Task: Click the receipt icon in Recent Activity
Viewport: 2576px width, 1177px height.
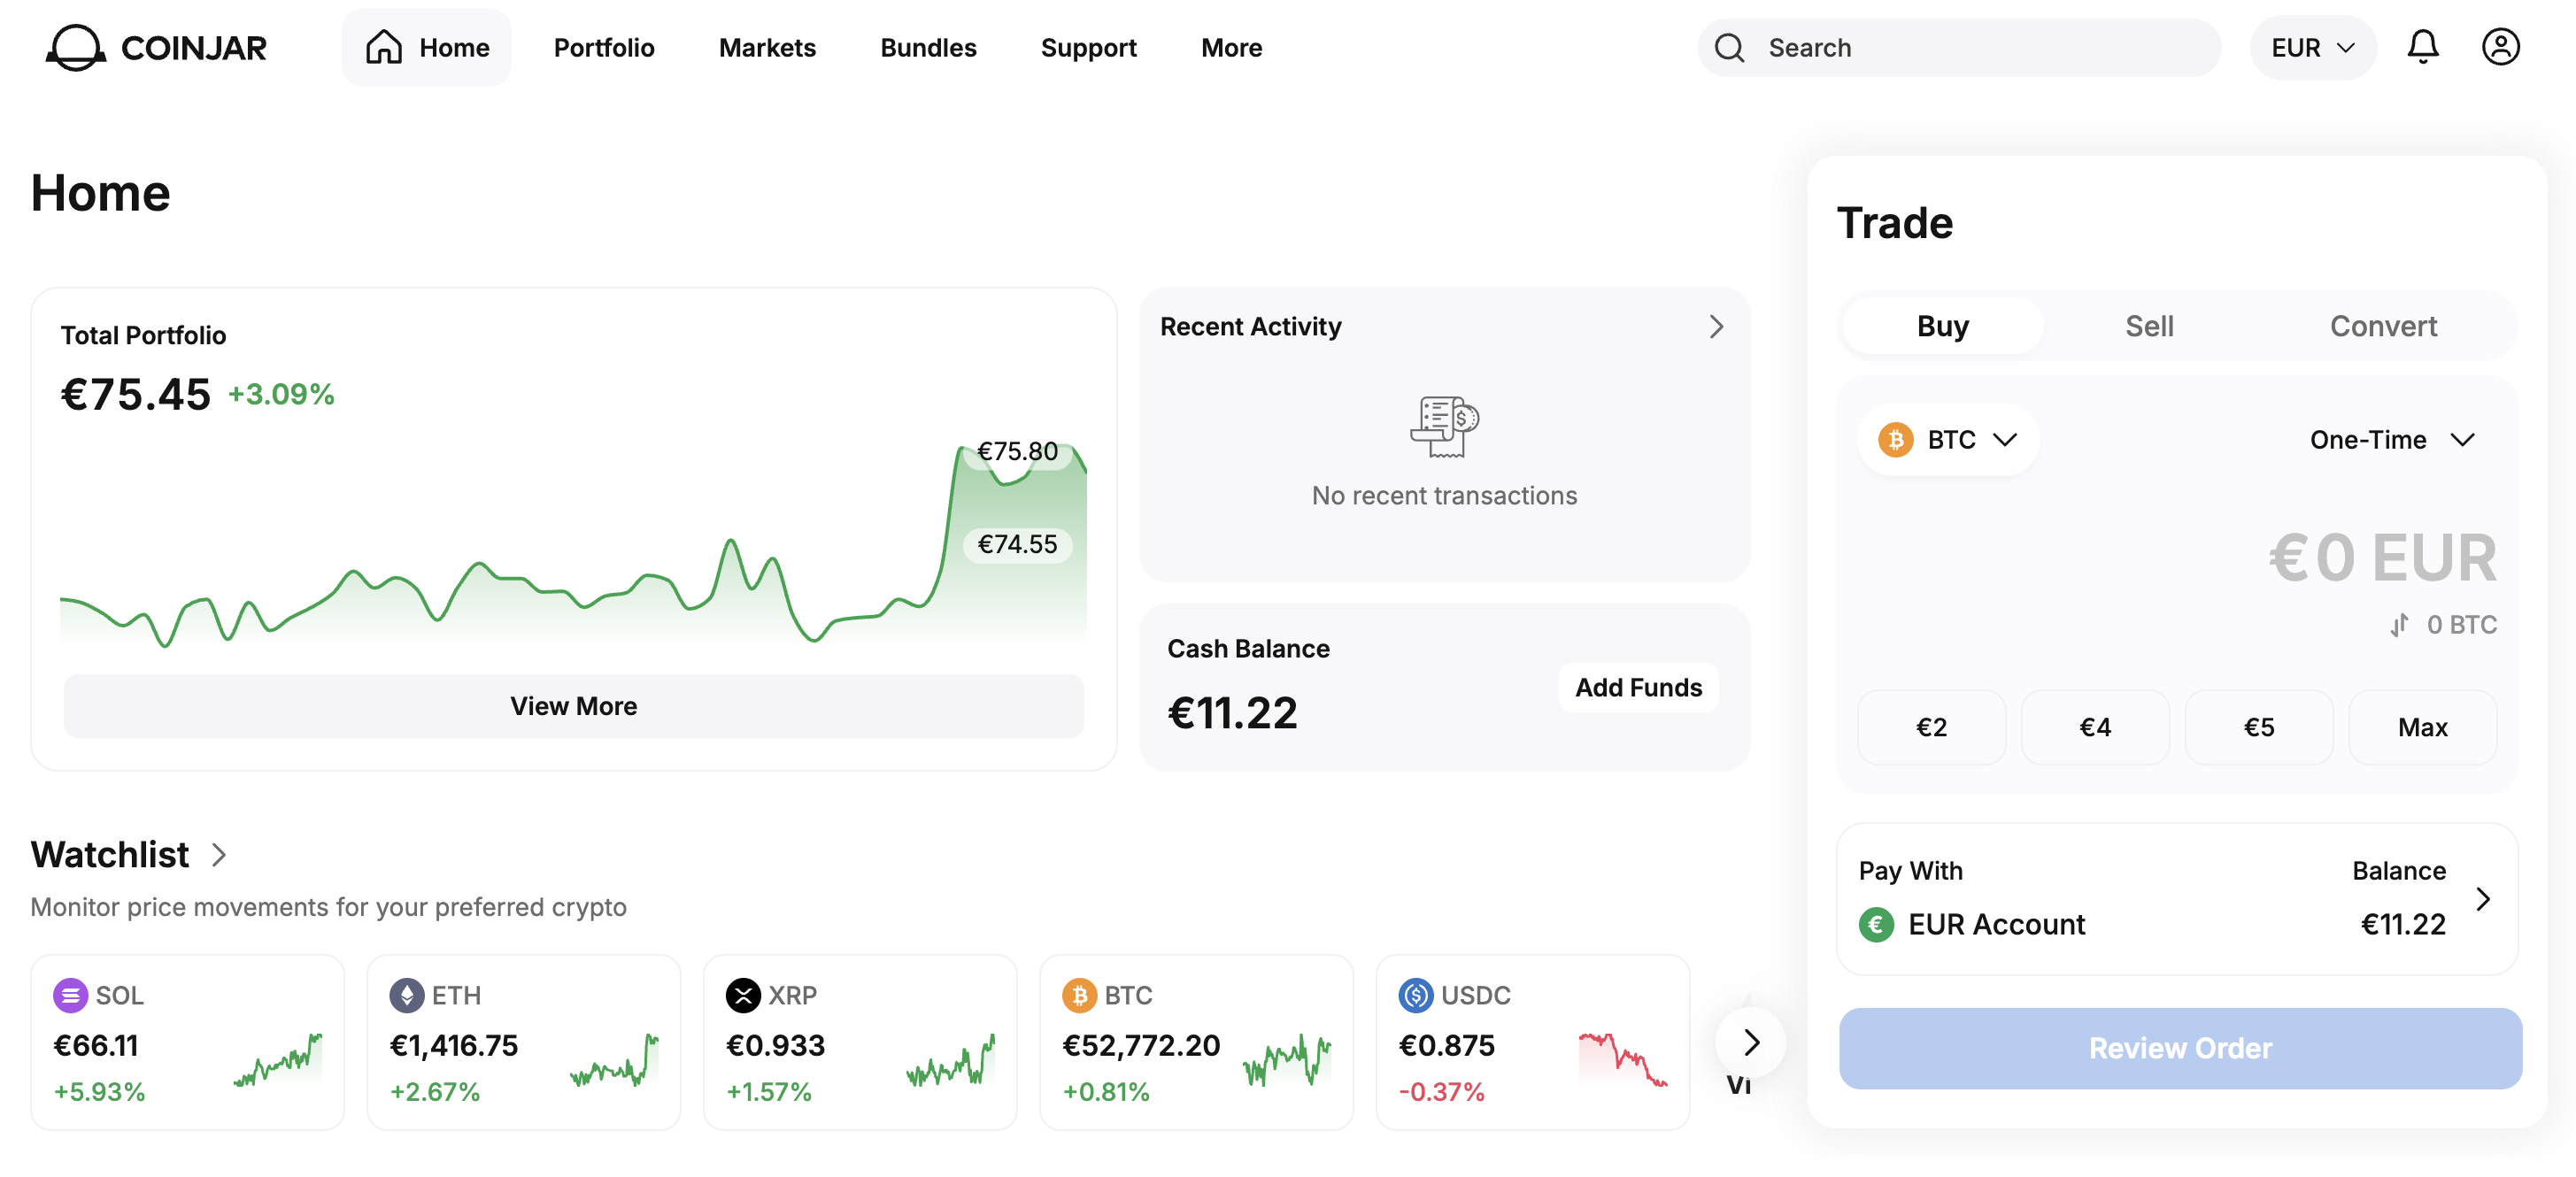Action: click(1444, 427)
